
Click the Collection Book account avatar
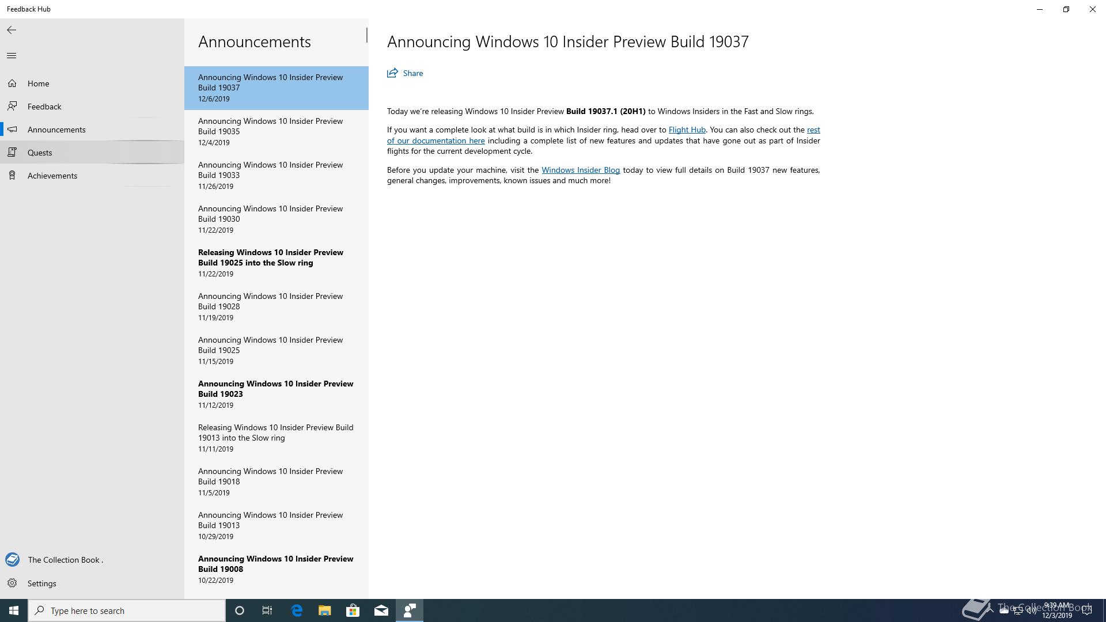[12, 559]
